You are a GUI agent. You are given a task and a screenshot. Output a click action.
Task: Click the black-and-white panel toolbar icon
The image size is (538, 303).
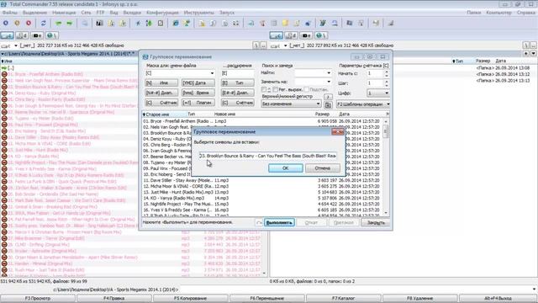pyautogui.click(x=99, y=23)
